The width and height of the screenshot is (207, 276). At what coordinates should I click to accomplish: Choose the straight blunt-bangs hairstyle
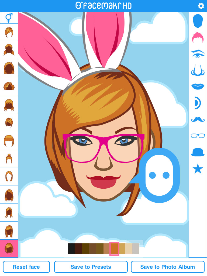pos(9,140)
